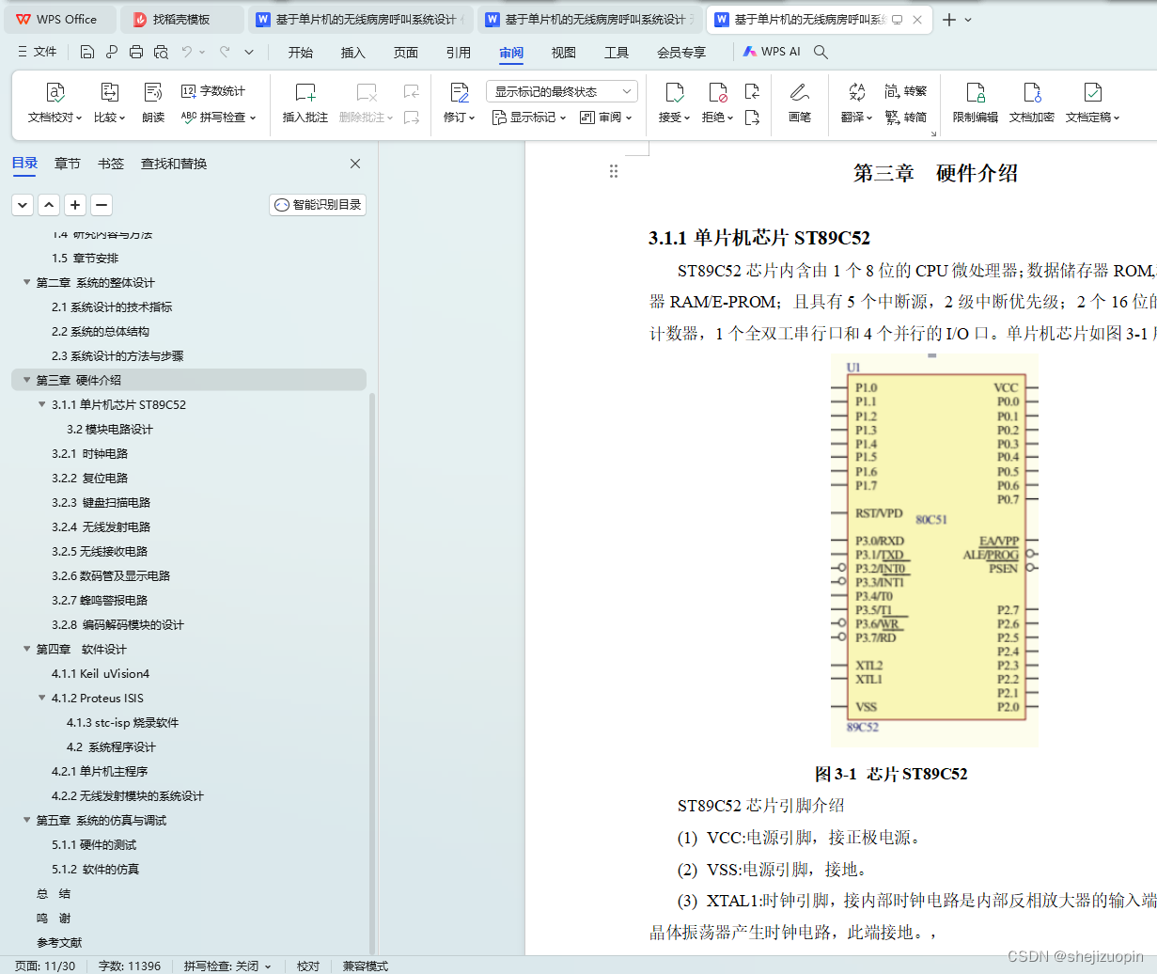Click the save document icon
The height and width of the screenshot is (974, 1157).
(x=87, y=52)
